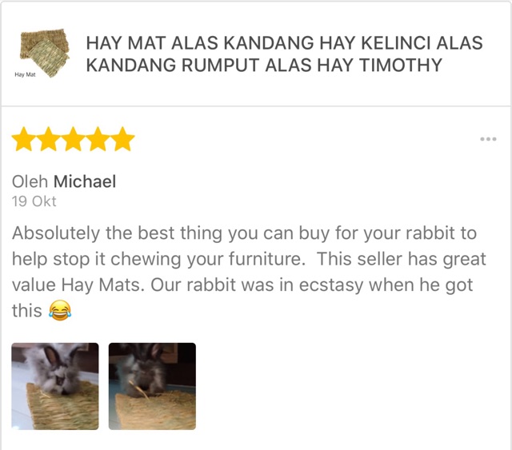Open the Hay Mat product image
512x450 pixels.
tap(45, 53)
